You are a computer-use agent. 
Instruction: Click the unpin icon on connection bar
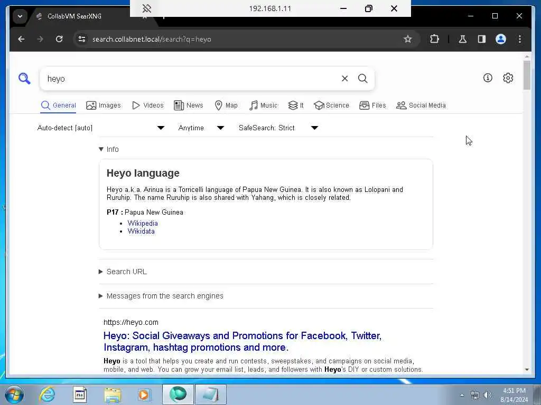[147, 8]
